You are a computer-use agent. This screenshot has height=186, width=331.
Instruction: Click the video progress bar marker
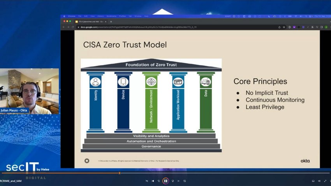[120, 173]
